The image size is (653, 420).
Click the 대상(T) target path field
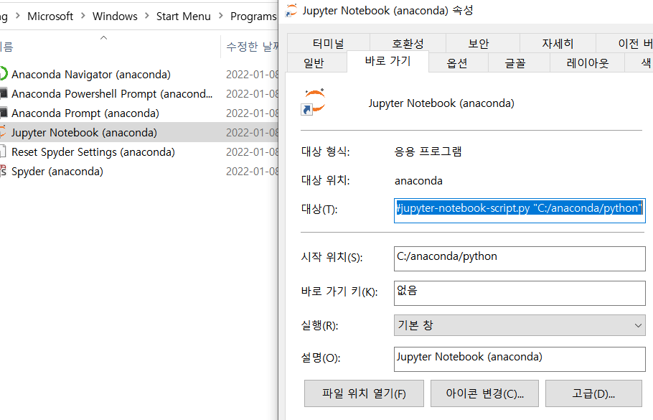(520, 210)
